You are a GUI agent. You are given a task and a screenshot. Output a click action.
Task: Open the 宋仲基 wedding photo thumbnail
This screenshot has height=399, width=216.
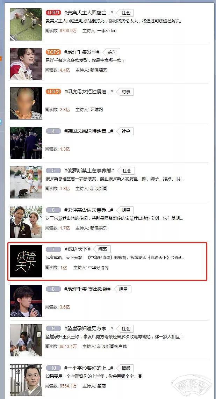point(26,222)
